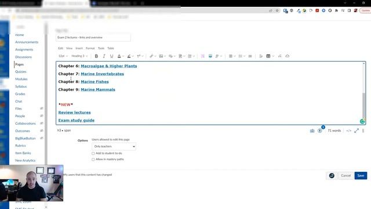Click the Review lectures link
This screenshot has height=209, width=371.
point(75,113)
